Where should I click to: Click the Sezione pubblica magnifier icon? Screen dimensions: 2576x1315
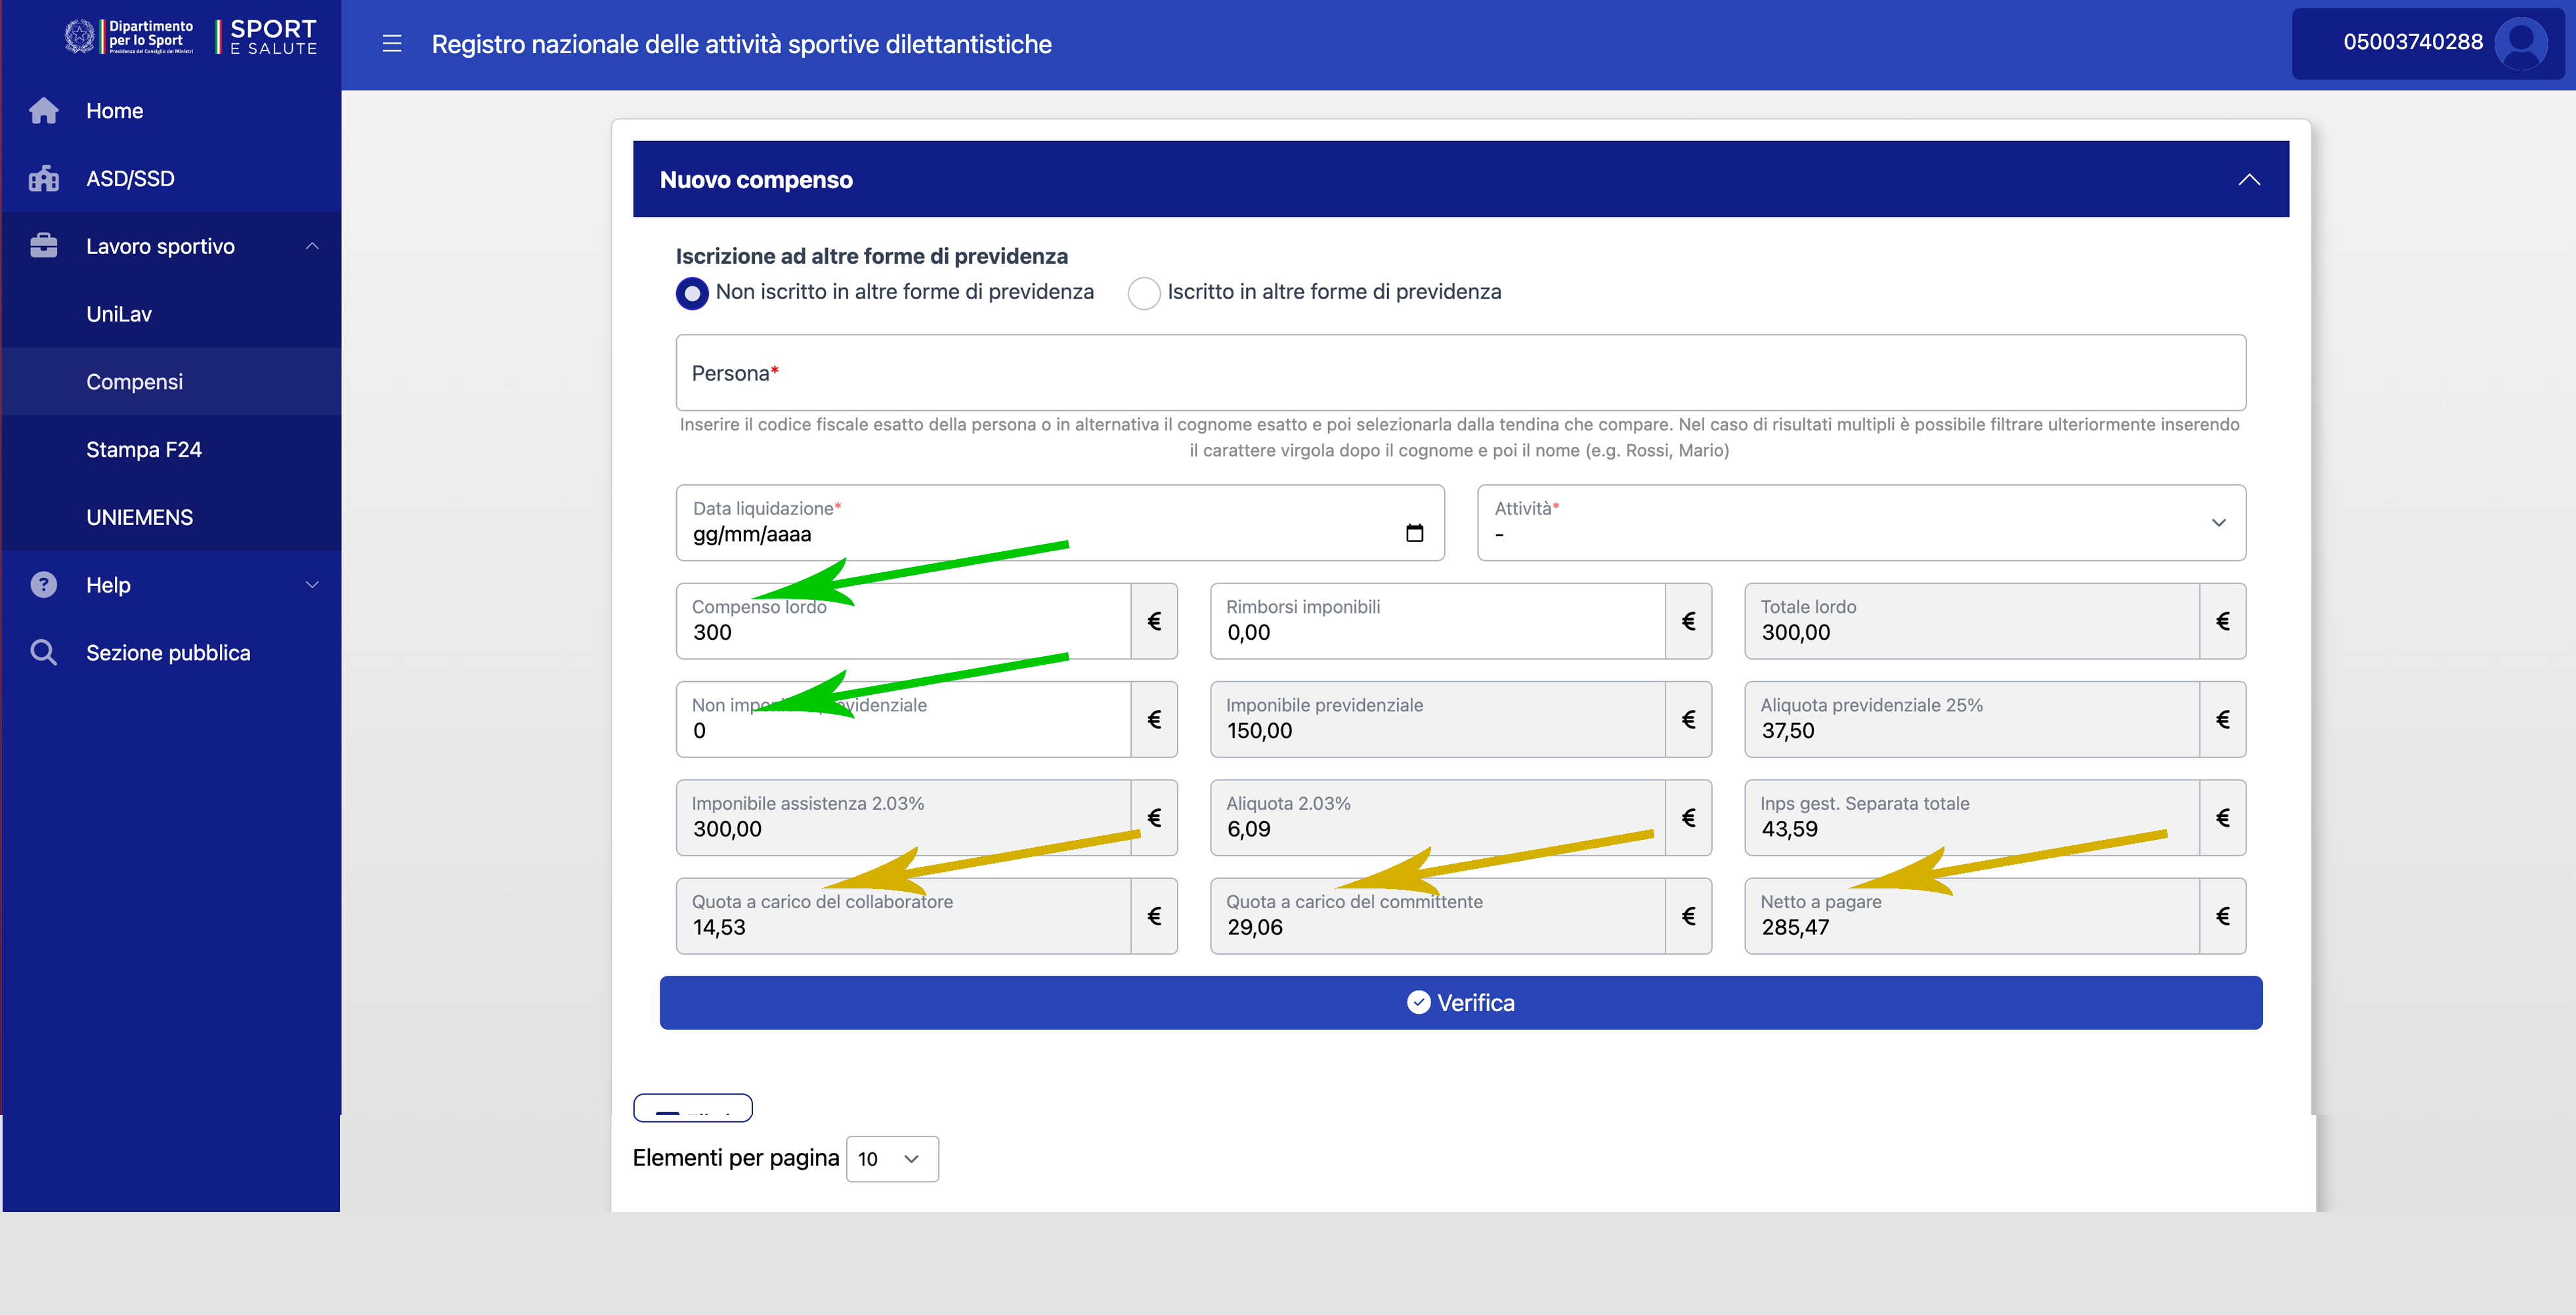click(44, 652)
